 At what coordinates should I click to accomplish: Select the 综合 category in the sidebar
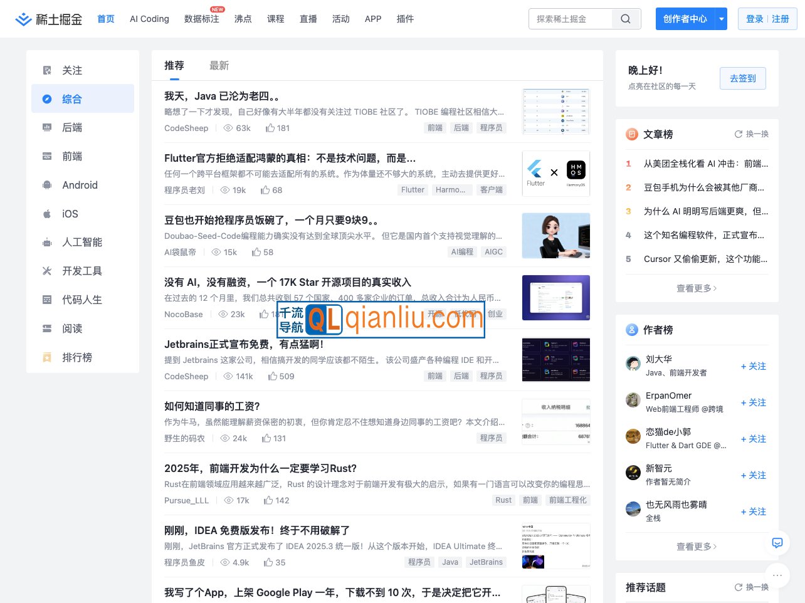coord(72,98)
